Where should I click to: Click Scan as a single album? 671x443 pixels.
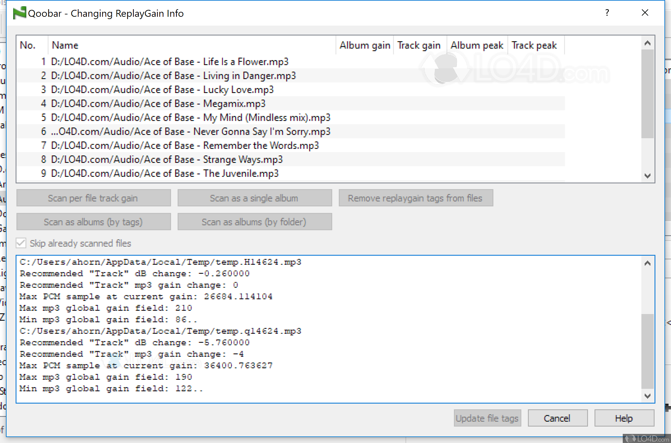pos(255,198)
